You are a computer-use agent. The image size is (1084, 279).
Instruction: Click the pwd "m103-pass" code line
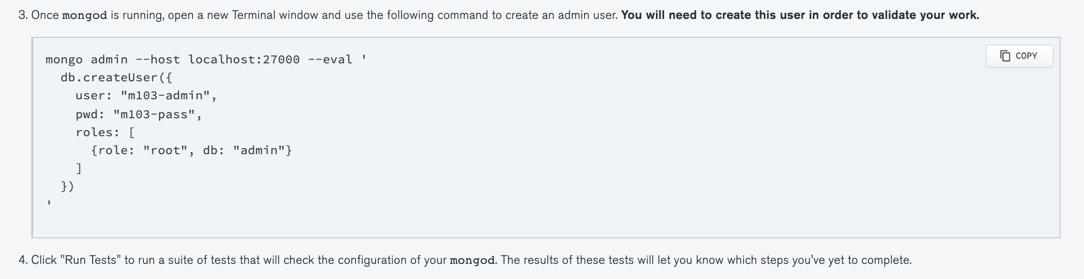pyautogui.click(x=139, y=114)
